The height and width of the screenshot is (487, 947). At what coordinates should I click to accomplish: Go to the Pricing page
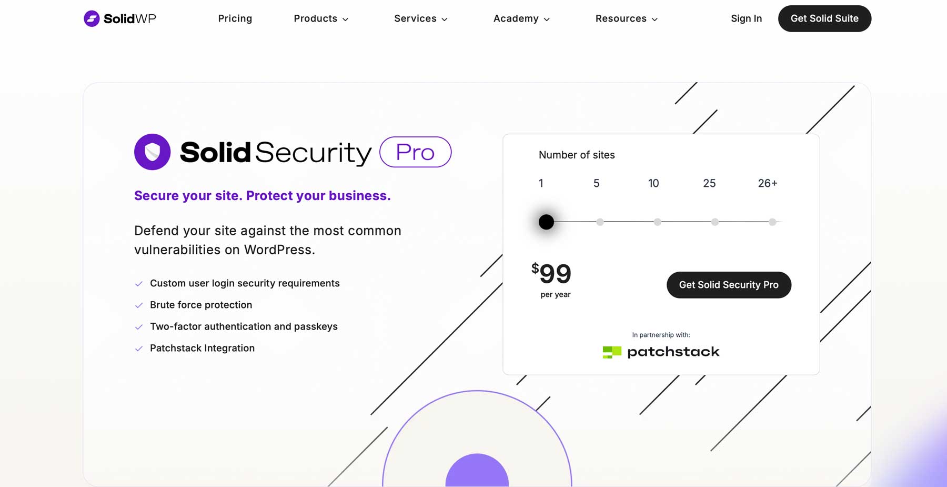tap(235, 18)
